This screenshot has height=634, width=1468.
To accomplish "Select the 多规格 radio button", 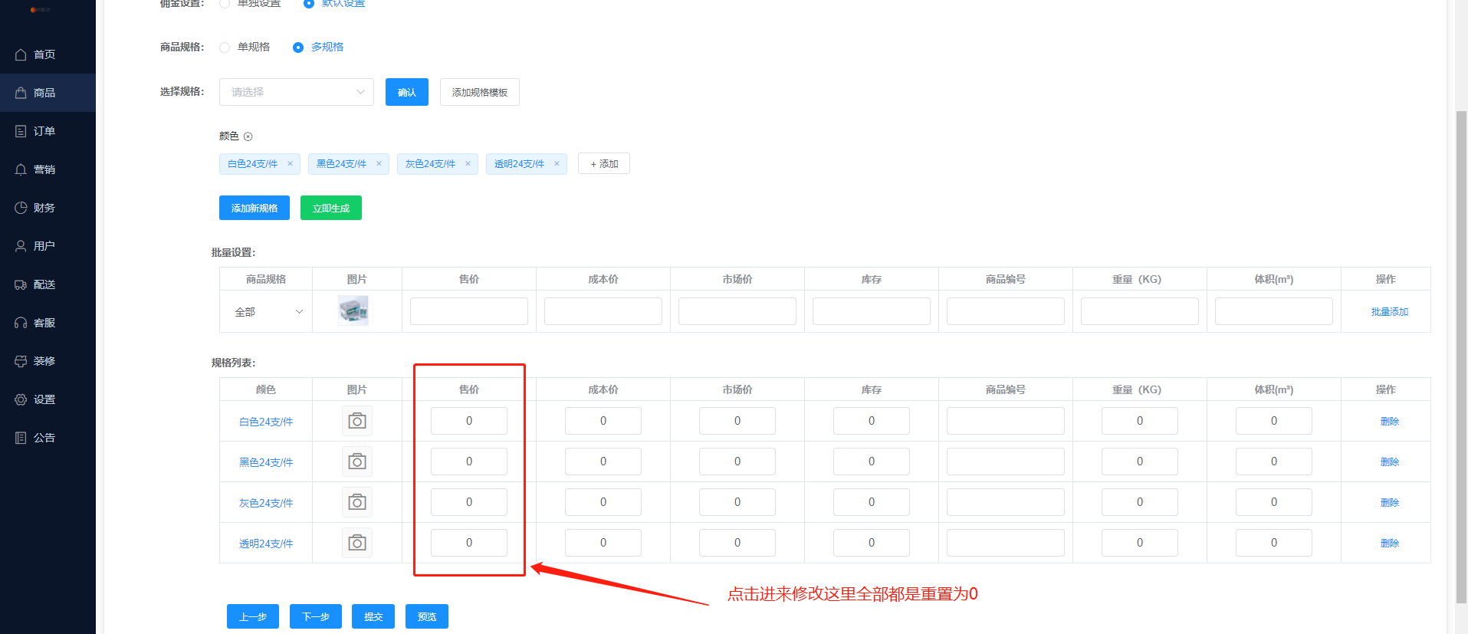I will click(298, 48).
